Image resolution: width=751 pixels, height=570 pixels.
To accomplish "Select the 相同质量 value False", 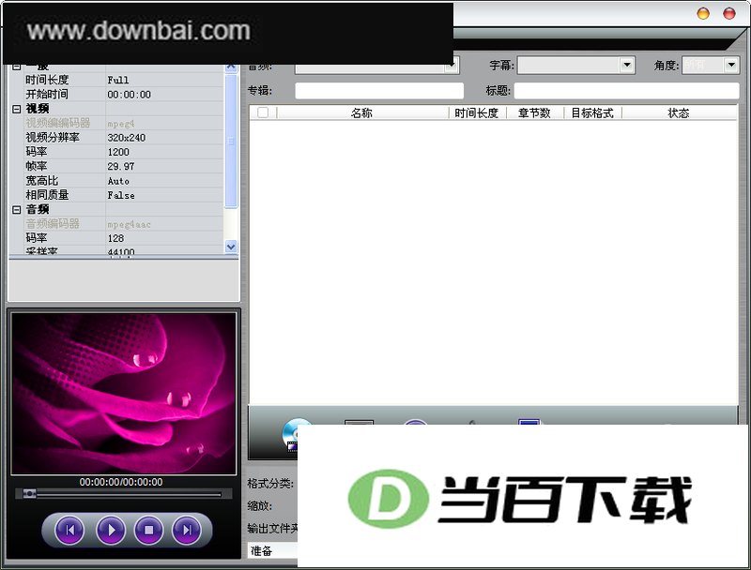I will point(121,195).
